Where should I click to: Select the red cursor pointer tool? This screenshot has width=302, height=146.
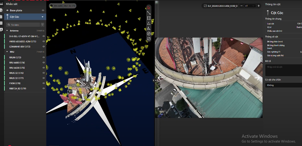coord(149,8)
